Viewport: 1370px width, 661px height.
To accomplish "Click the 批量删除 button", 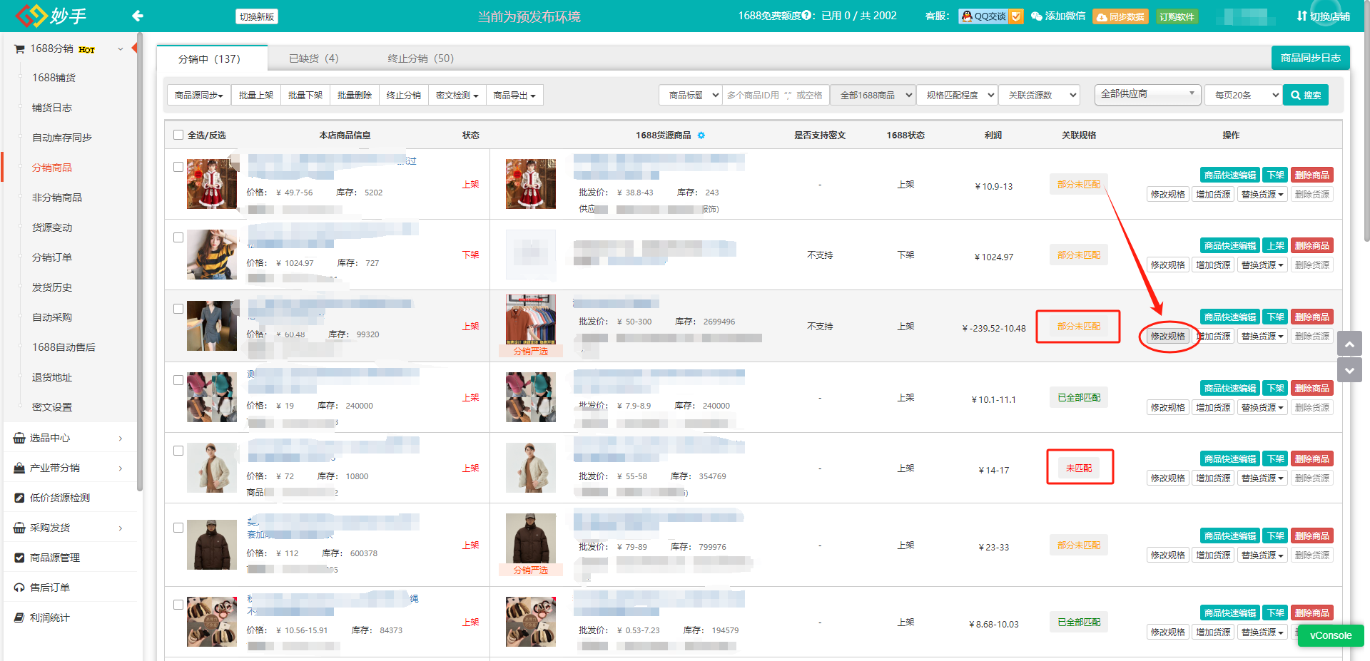I will (x=355, y=95).
